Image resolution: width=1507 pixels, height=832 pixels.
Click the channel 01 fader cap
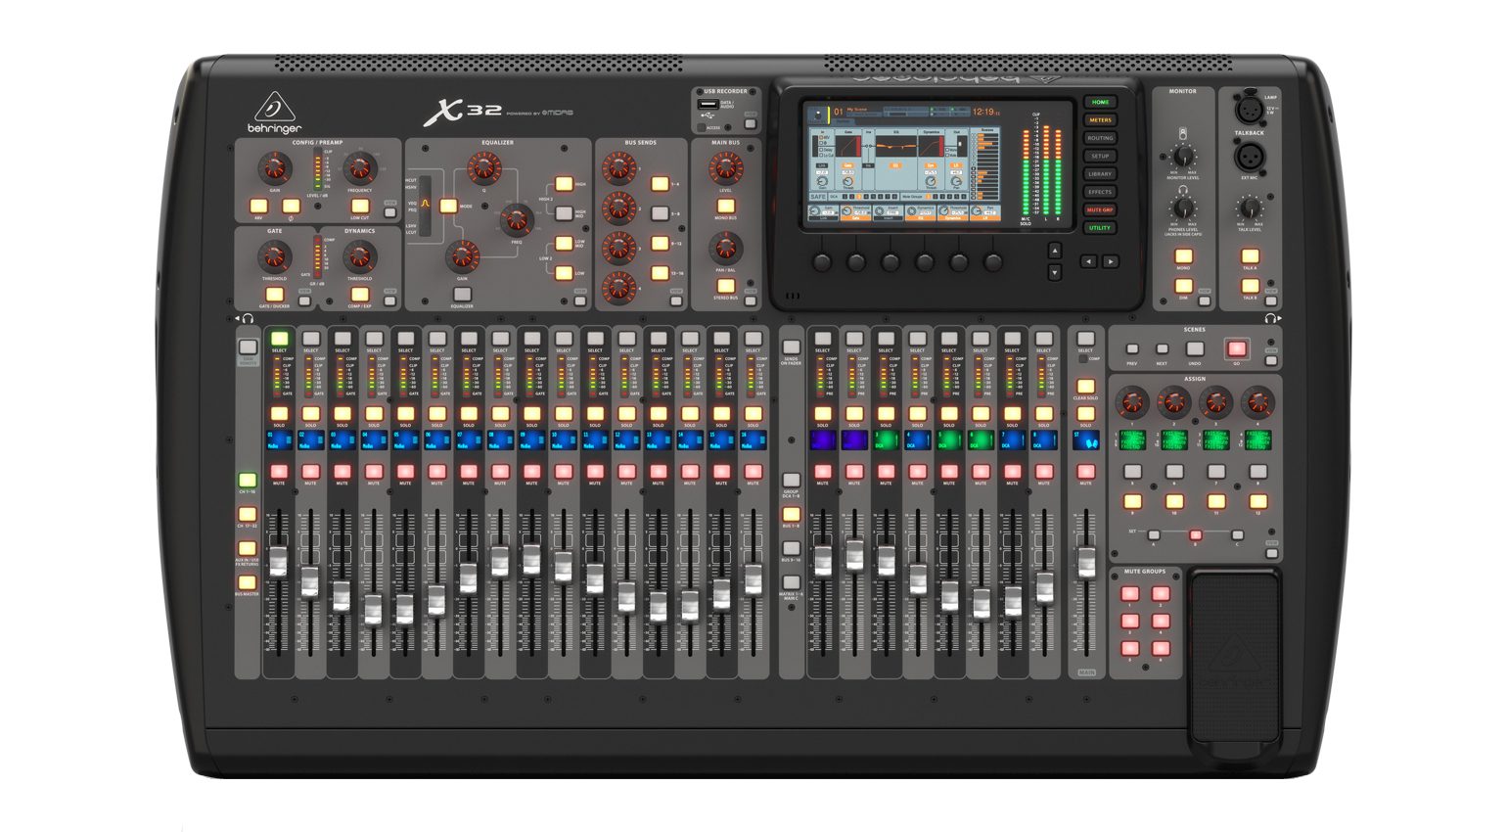tap(279, 562)
